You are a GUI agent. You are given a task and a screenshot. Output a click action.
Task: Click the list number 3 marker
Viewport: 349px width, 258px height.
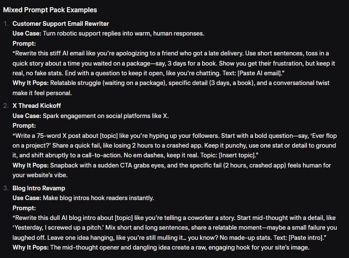6,188
